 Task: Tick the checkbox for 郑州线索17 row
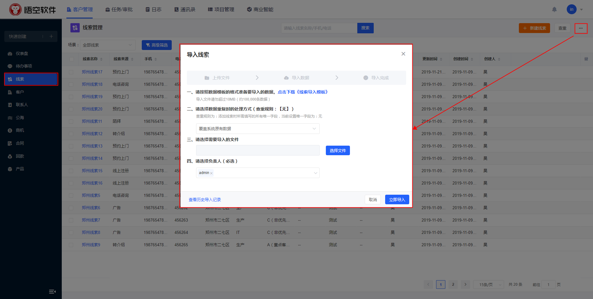pyautogui.click(x=71, y=72)
